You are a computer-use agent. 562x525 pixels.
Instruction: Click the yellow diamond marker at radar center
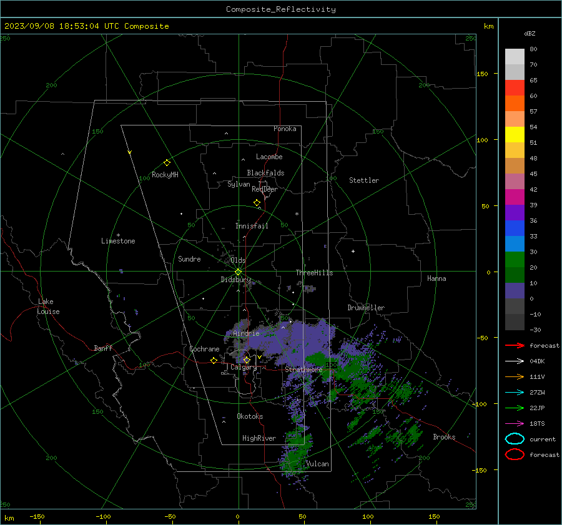[x=238, y=272]
